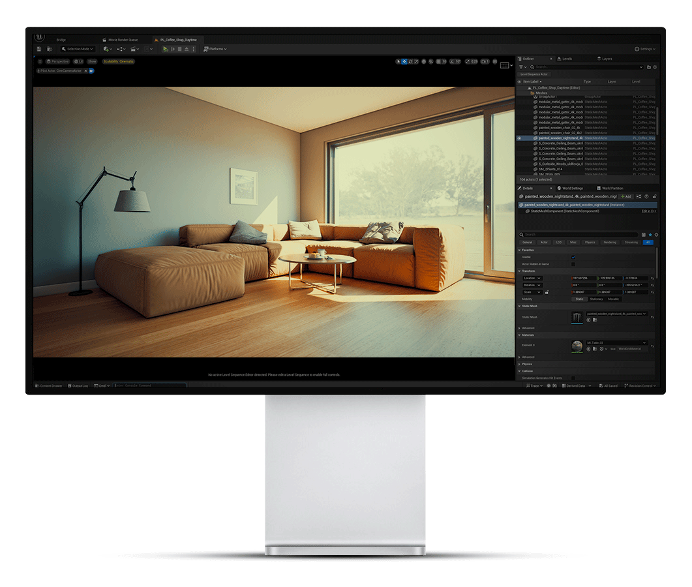Screen dimensions: 692x587
Task: Click the Unreal Engine logo icon
Action: [x=39, y=38]
